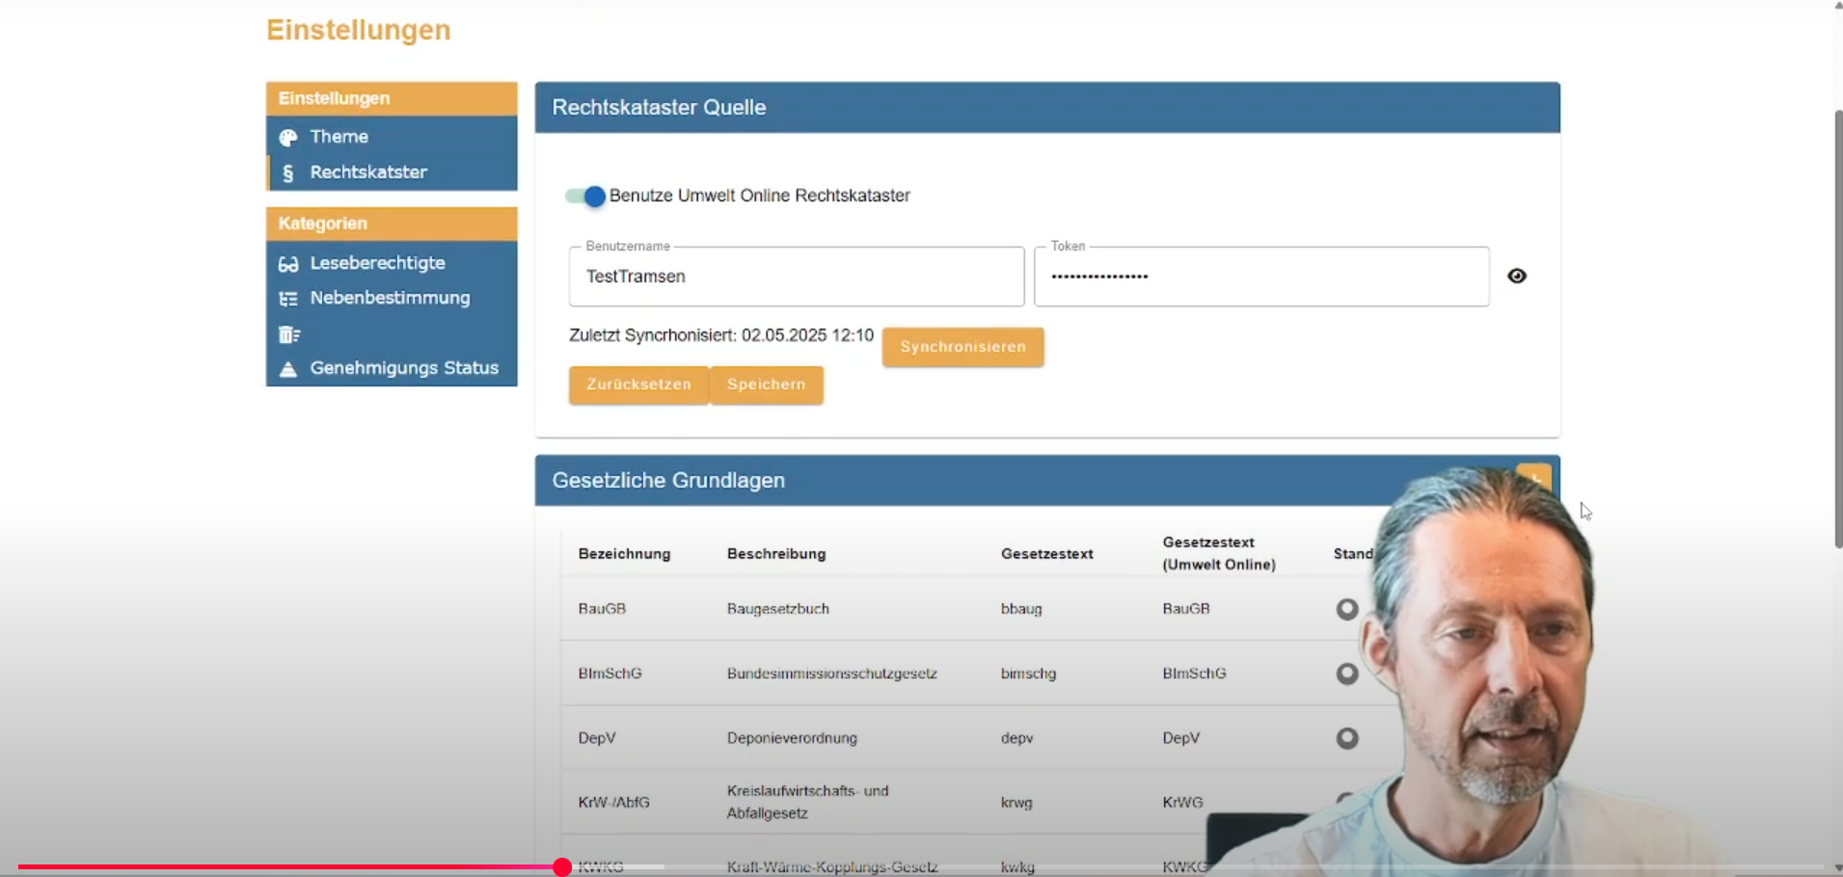Click the Genehmigungs Status triangle icon
Viewport: 1843px width, 877px height.
(287, 369)
